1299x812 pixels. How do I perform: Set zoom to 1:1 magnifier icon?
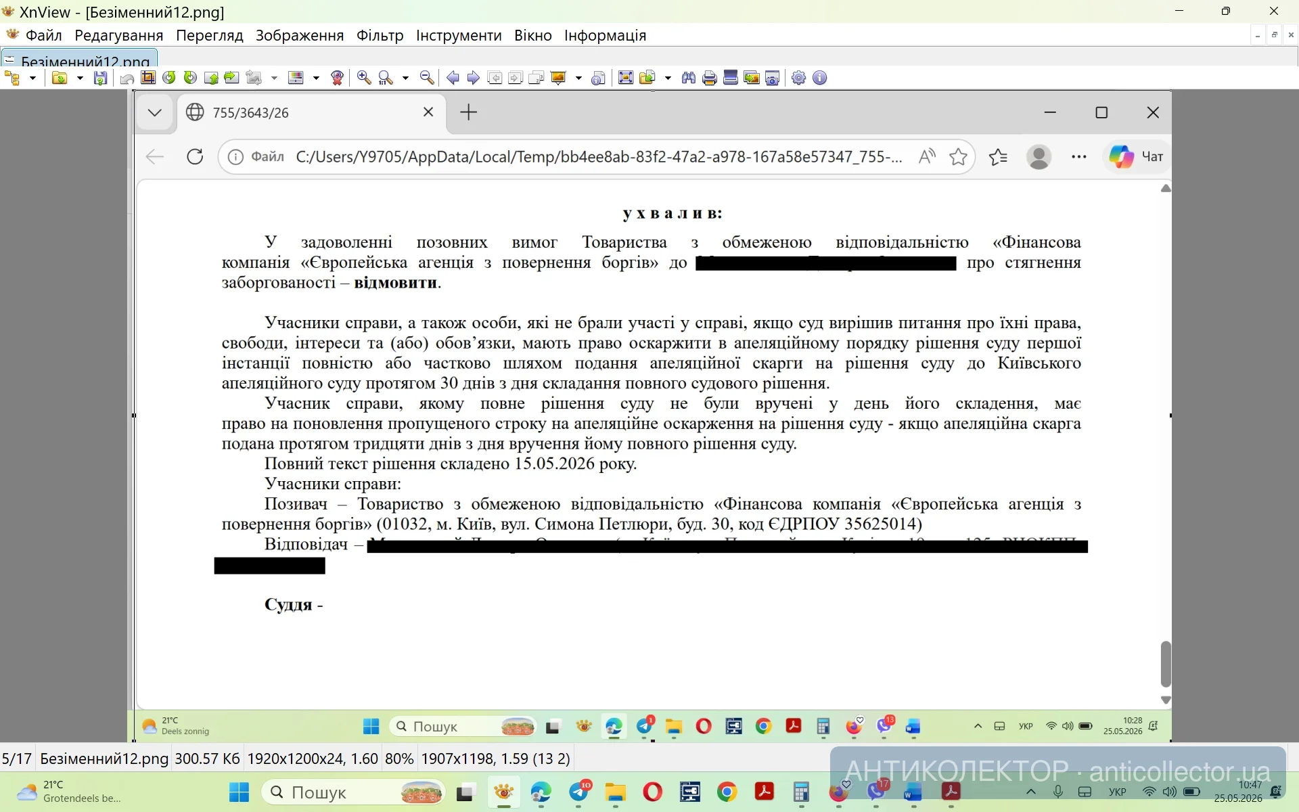386,78
